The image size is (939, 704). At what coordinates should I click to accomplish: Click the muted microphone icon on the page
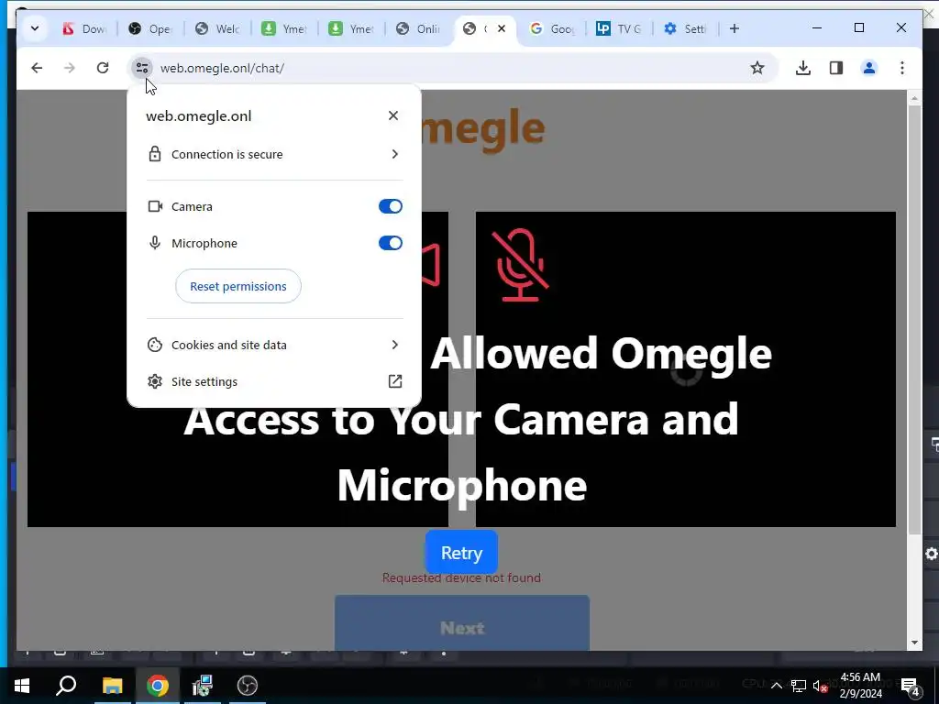click(521, 265)
